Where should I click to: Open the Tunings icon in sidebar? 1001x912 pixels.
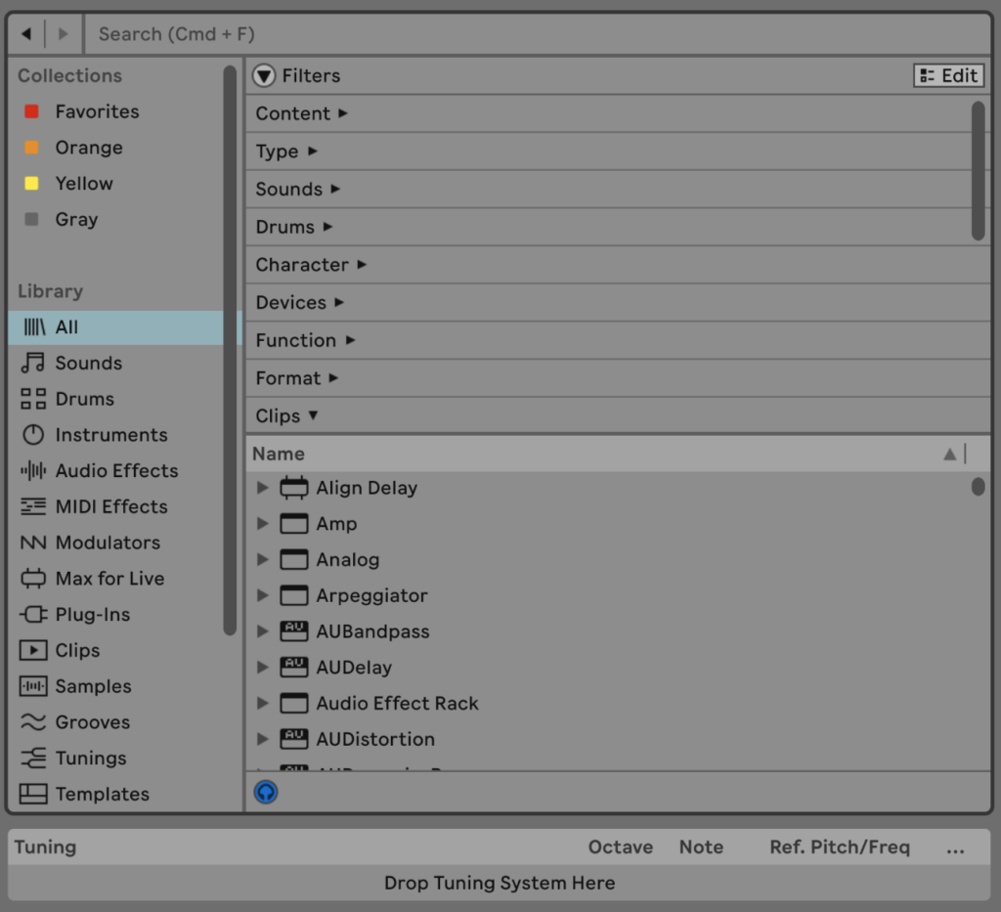(33, 759)
